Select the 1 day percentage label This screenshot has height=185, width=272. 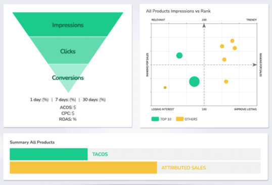(39, 100)
